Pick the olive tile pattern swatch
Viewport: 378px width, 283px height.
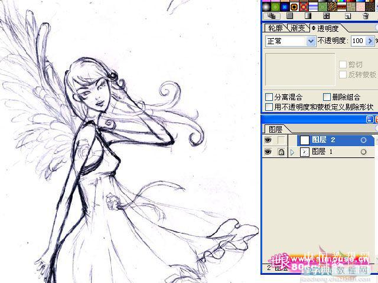point(350,6)
